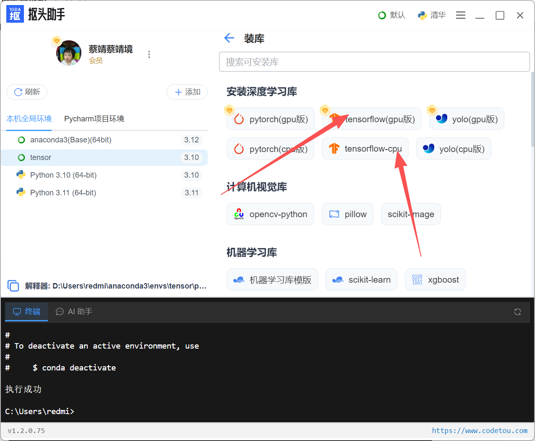Image resolution: width=535 pixels, height=441 pixels.
Task: Switch to the 终端 terminal tab
Action: (26, 312)
